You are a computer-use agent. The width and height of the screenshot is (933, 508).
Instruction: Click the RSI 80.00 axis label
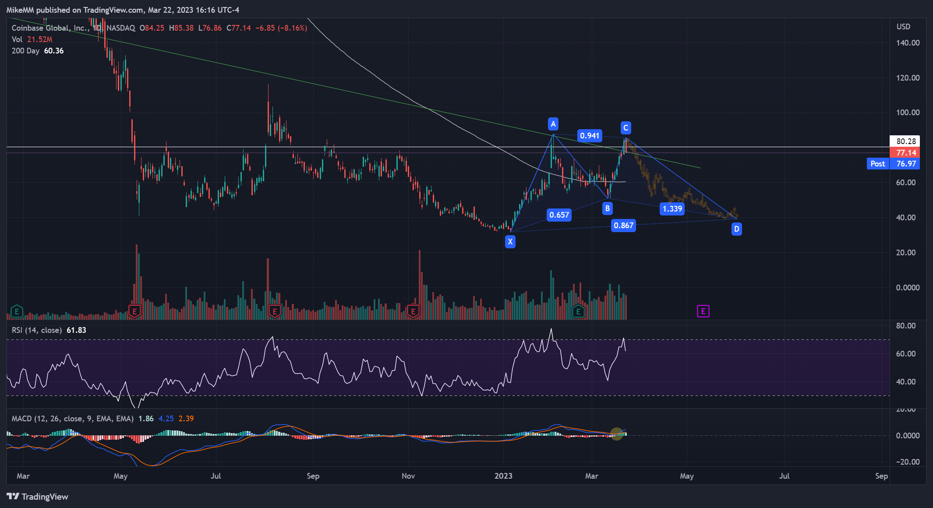coord(906,326)
